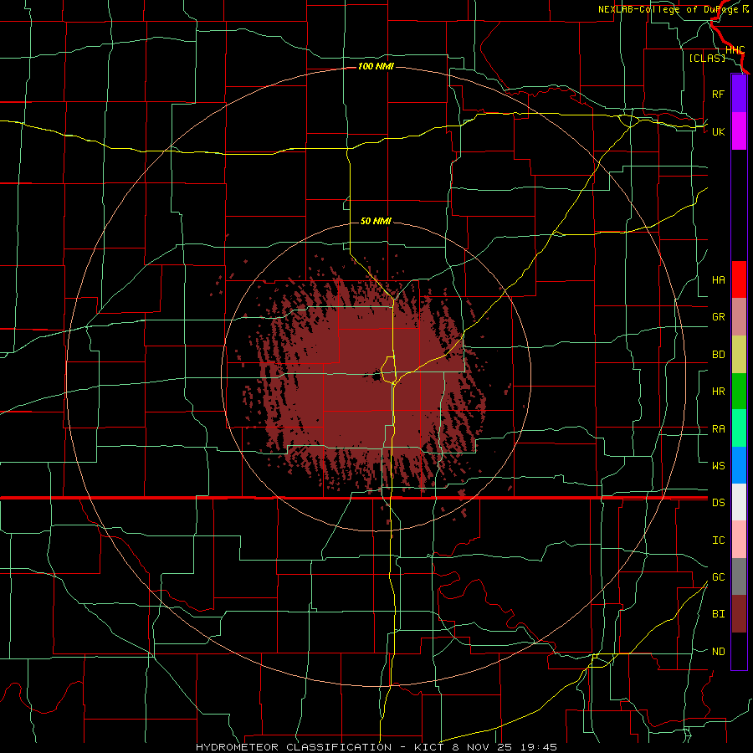
Task: Click the 50 NMI range ring label
Action: pos(376,221)
